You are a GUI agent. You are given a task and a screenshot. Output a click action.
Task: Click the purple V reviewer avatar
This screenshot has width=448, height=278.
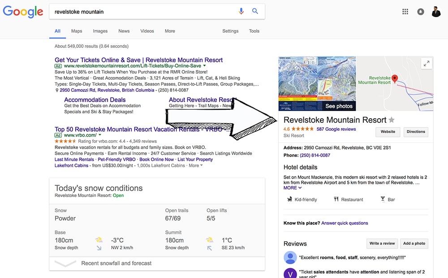[x=290, y=273]
